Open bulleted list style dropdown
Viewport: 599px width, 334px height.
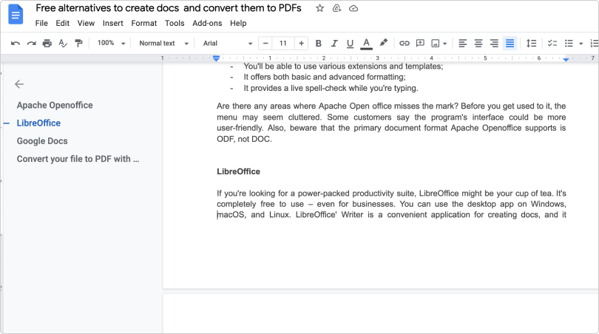point(581,44)
